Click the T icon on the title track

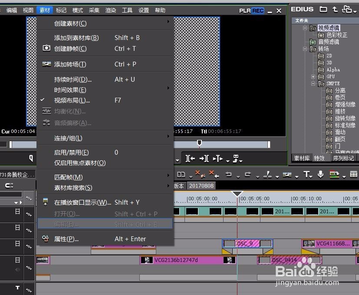(x=17, y=288)
